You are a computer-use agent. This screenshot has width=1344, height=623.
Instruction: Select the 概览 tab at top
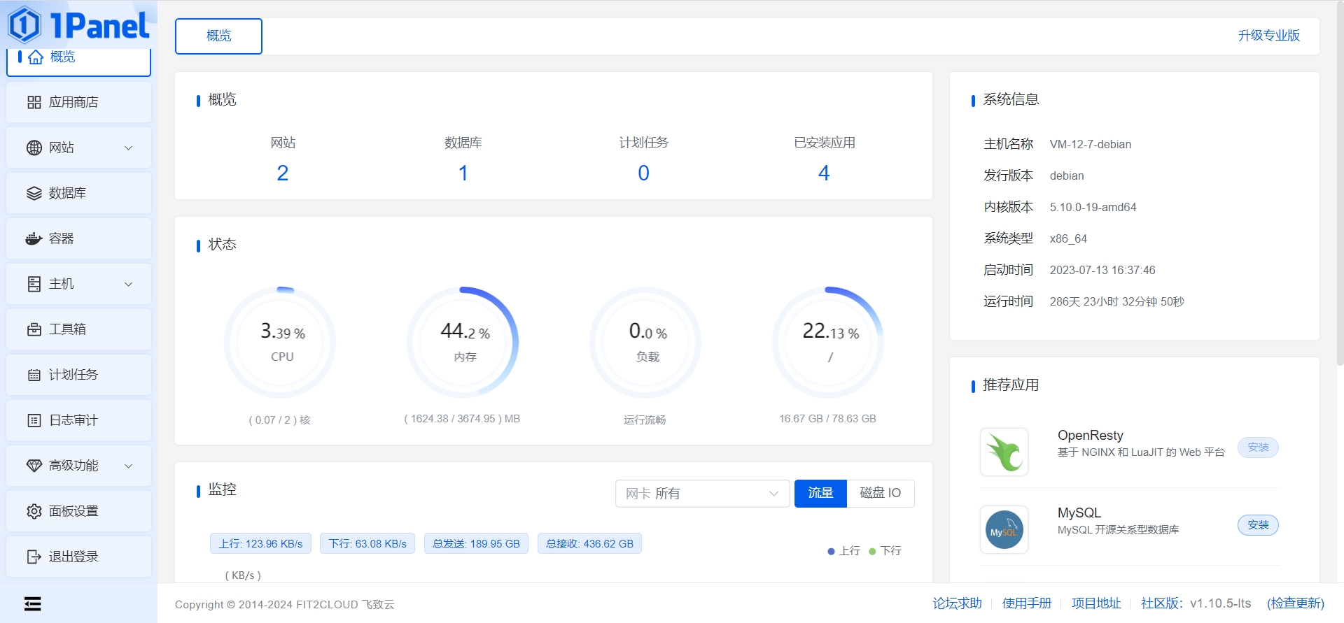click(x=218, y=36)
